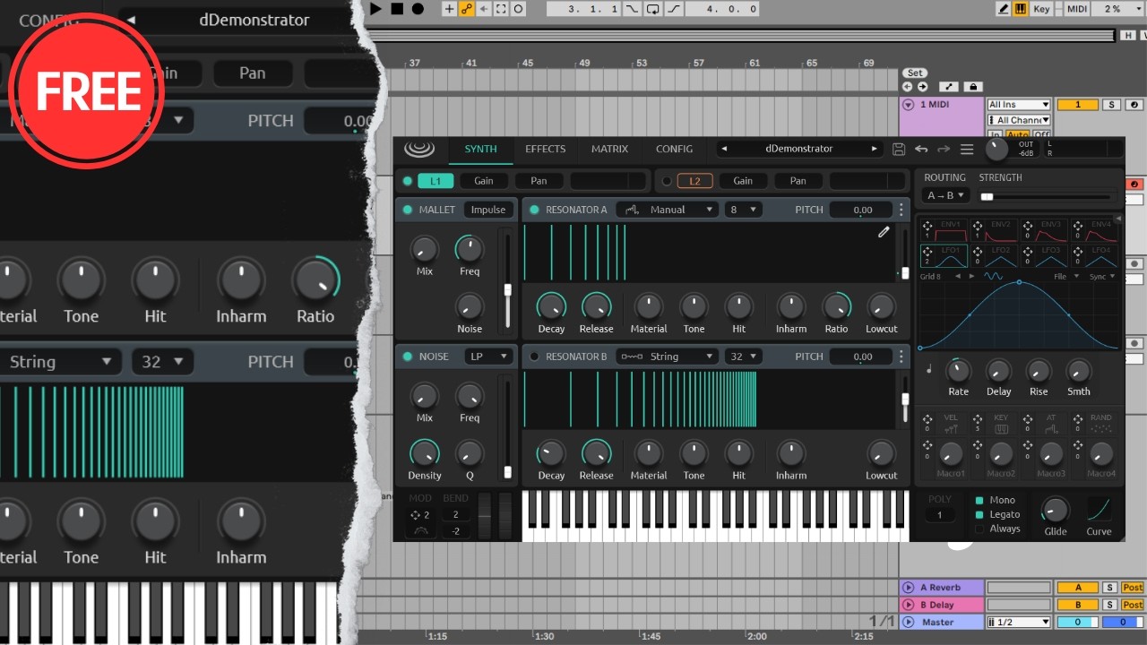This screenshot has height=645, width=1147.
Task: Open the Key map mode button
Action: [1041, 9]
